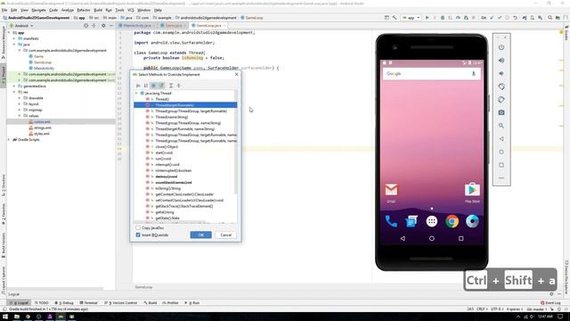Open the Refactor menu
The image size is (570, 321).
point(84,10)
